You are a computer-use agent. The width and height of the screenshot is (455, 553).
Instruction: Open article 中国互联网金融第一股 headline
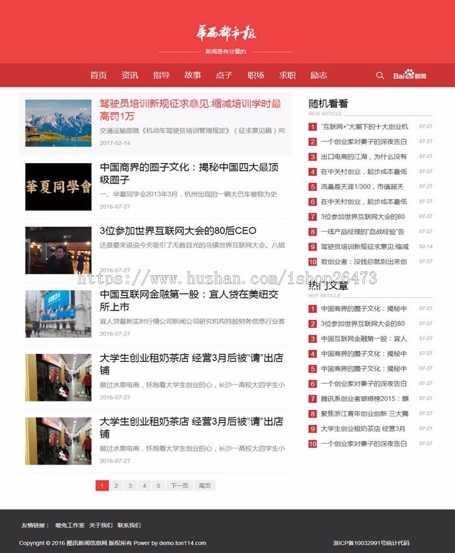[x=189, y=301]
